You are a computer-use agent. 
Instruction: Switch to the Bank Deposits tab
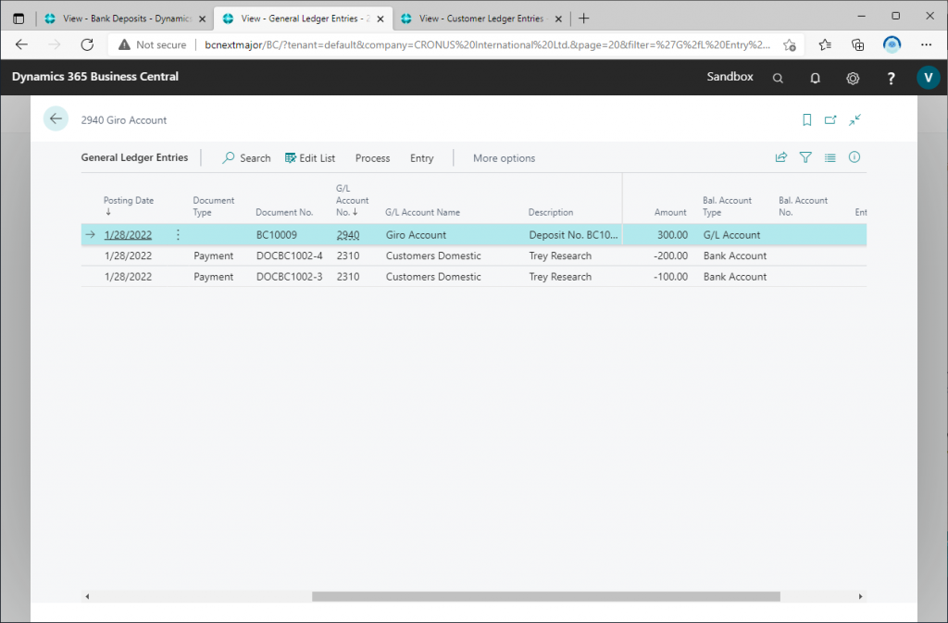(x=125, y=19)
